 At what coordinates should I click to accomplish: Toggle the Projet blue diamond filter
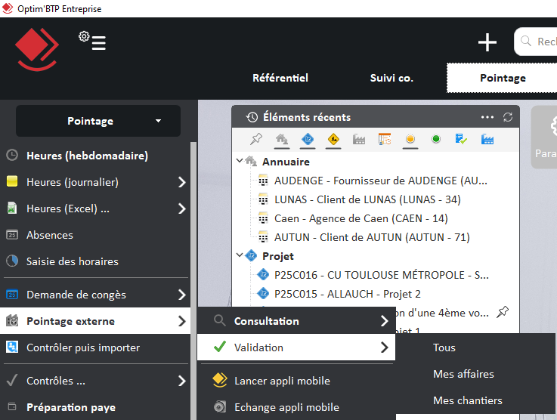308,139
